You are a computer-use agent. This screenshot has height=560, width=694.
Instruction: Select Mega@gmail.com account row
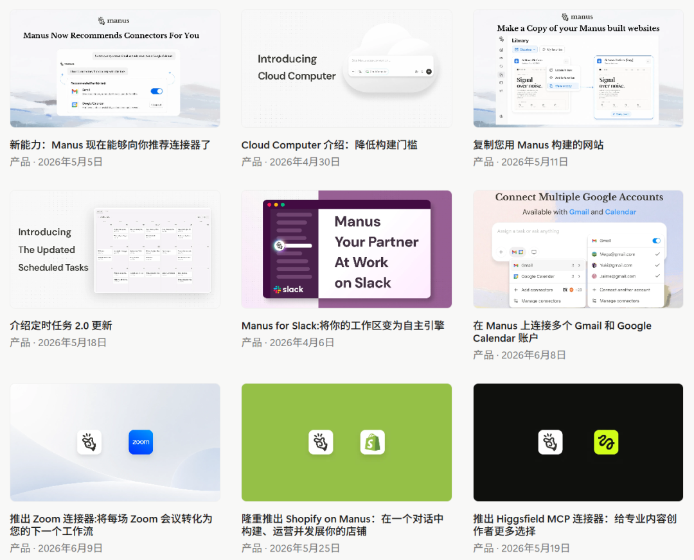pyautogui.click(x=626, y=254)
